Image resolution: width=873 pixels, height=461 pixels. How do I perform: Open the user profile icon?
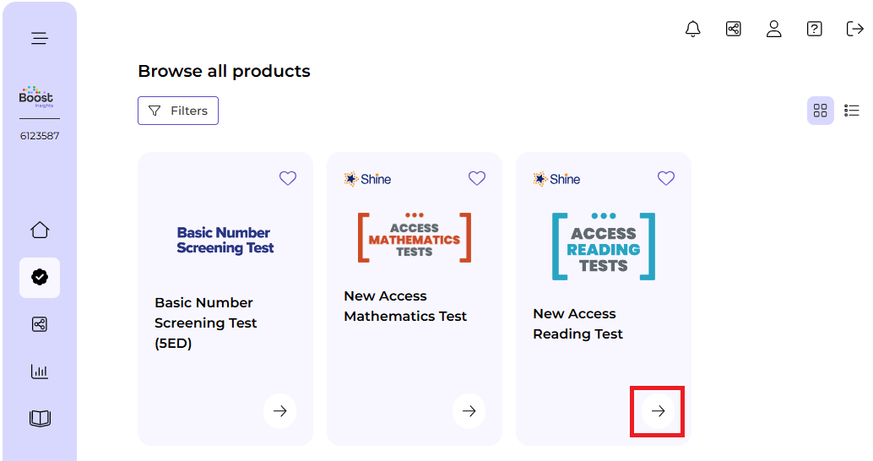(x=773, y=29)
